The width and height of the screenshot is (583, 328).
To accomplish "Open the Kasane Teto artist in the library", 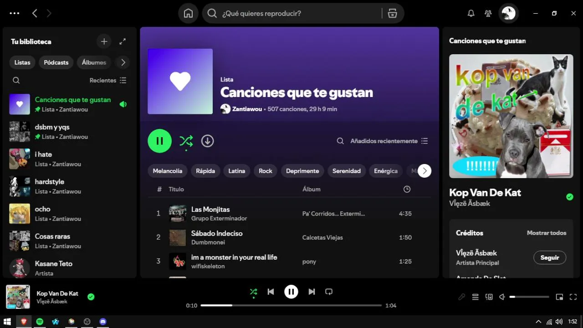I will (x=70, y=268).
